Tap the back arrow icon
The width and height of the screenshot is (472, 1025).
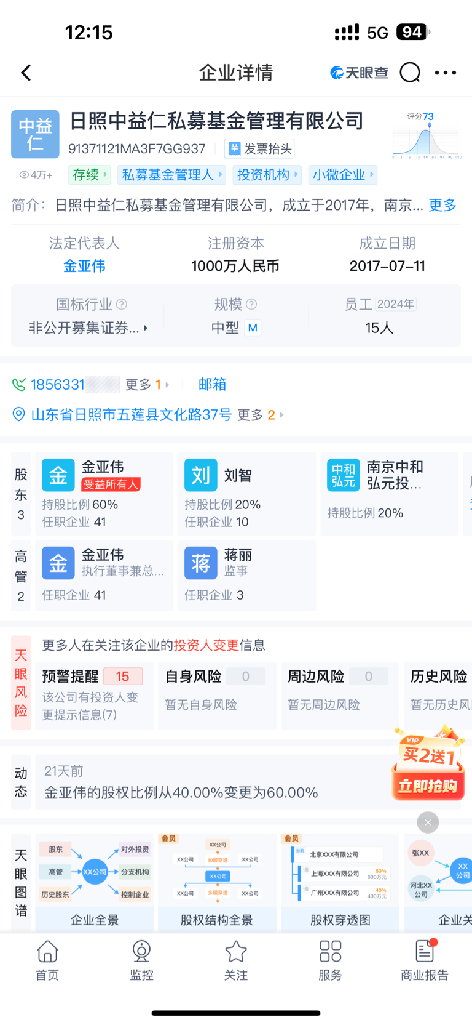tap(26, 73)
